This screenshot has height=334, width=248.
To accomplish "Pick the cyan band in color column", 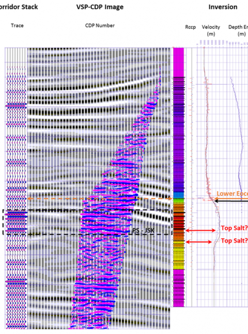I will (x=179, y=195).
